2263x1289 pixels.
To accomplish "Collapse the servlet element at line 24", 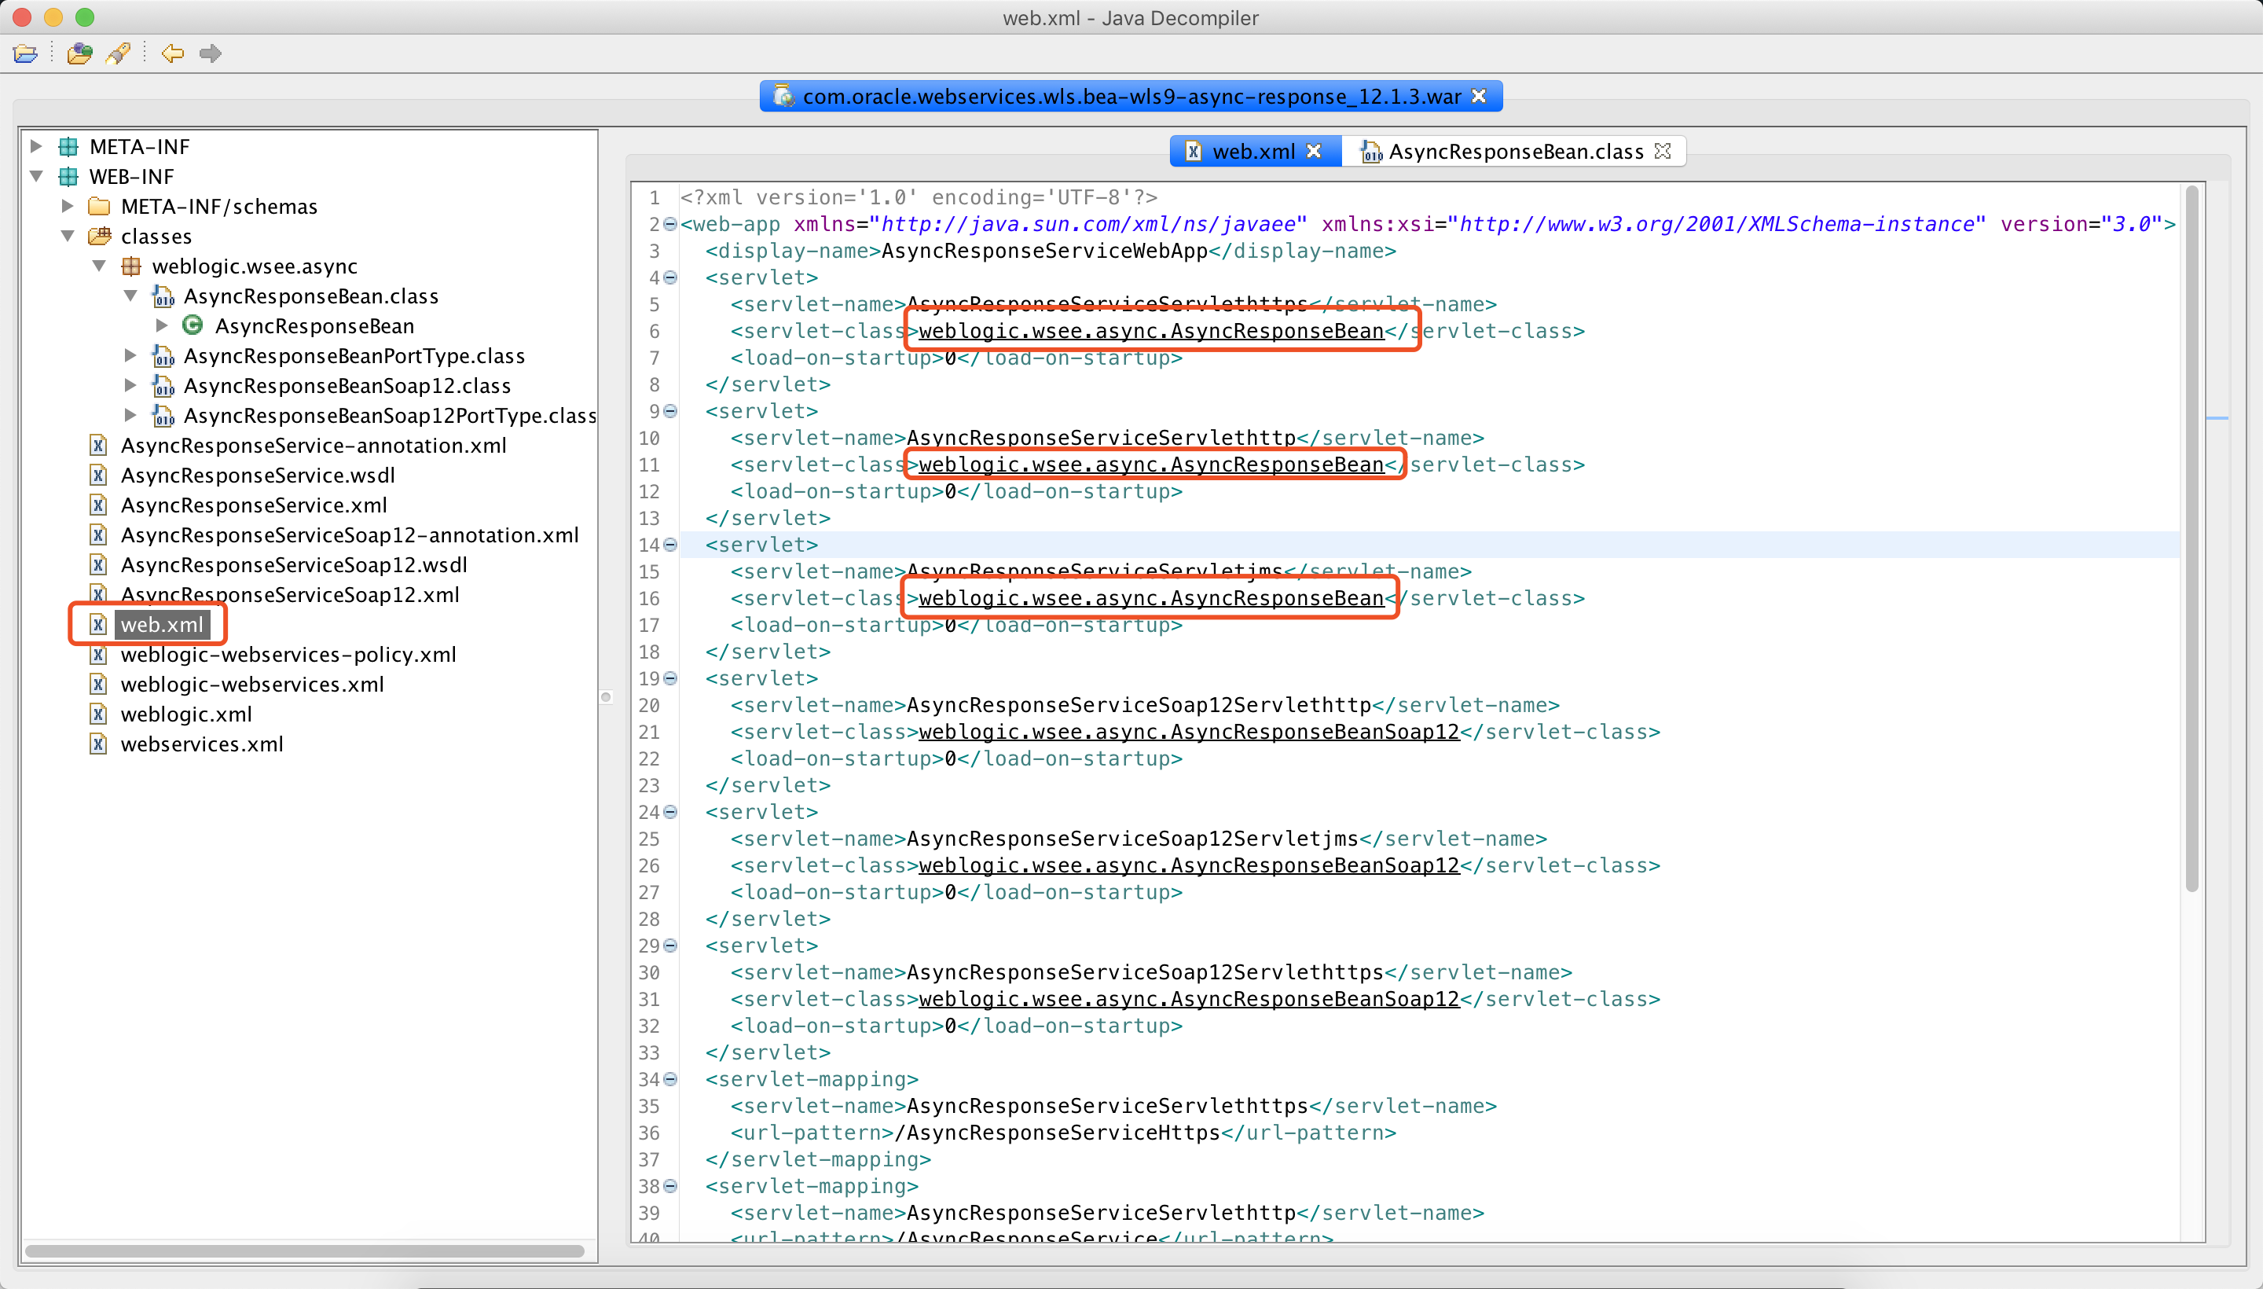I will tap(670, 812).
